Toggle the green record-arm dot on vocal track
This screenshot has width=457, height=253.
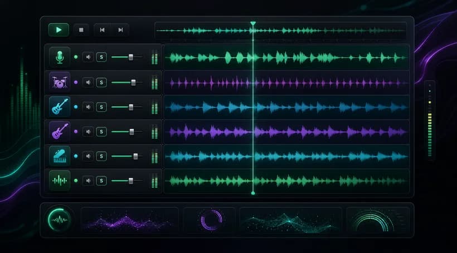76,57
